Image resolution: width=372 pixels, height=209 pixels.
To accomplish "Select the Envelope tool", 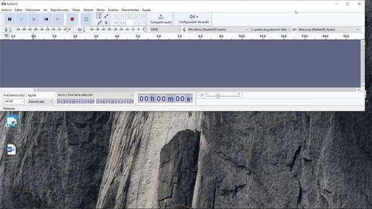I will (x=106, y=16).
